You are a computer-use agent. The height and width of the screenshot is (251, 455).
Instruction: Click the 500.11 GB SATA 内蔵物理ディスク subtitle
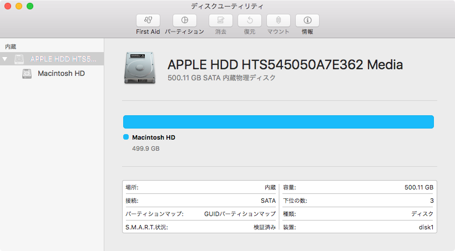coord(221,78)
